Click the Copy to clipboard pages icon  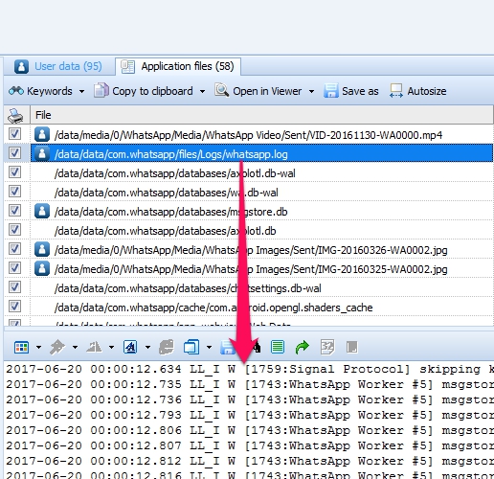click(101, 90)
